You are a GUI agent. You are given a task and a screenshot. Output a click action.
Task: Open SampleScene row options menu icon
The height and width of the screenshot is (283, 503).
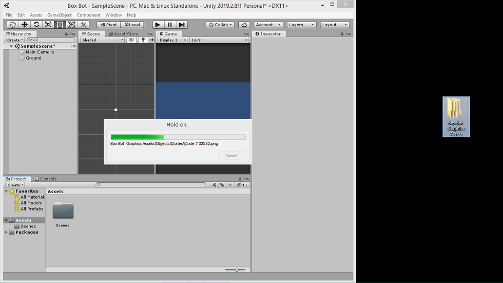point(73,46)
